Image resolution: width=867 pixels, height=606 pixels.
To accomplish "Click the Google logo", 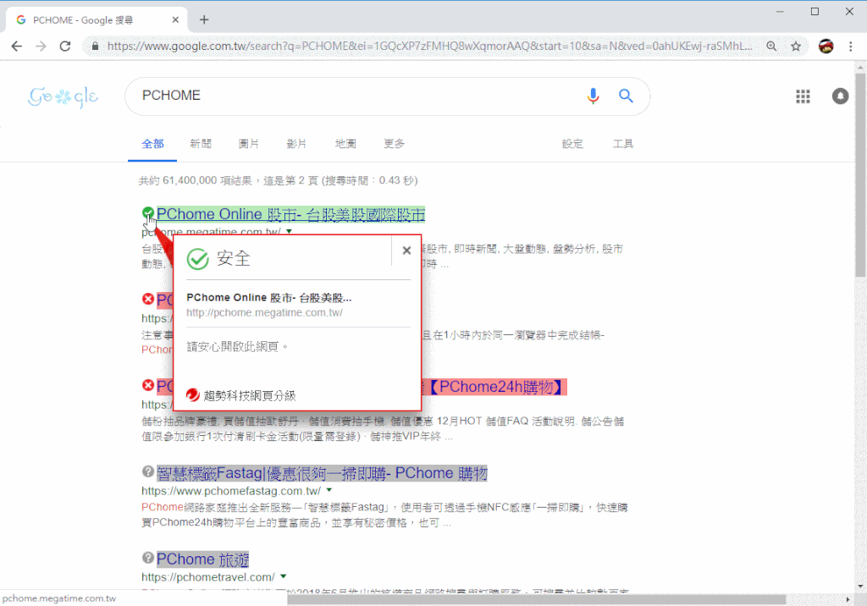I will click(x=63, y=96).
